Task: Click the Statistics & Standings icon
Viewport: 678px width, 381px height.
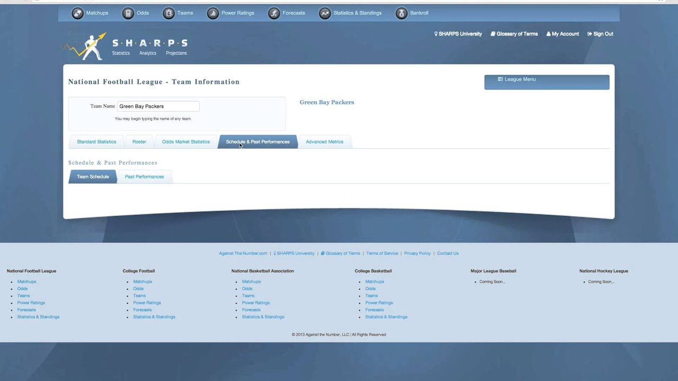Action: click(325, 13)
